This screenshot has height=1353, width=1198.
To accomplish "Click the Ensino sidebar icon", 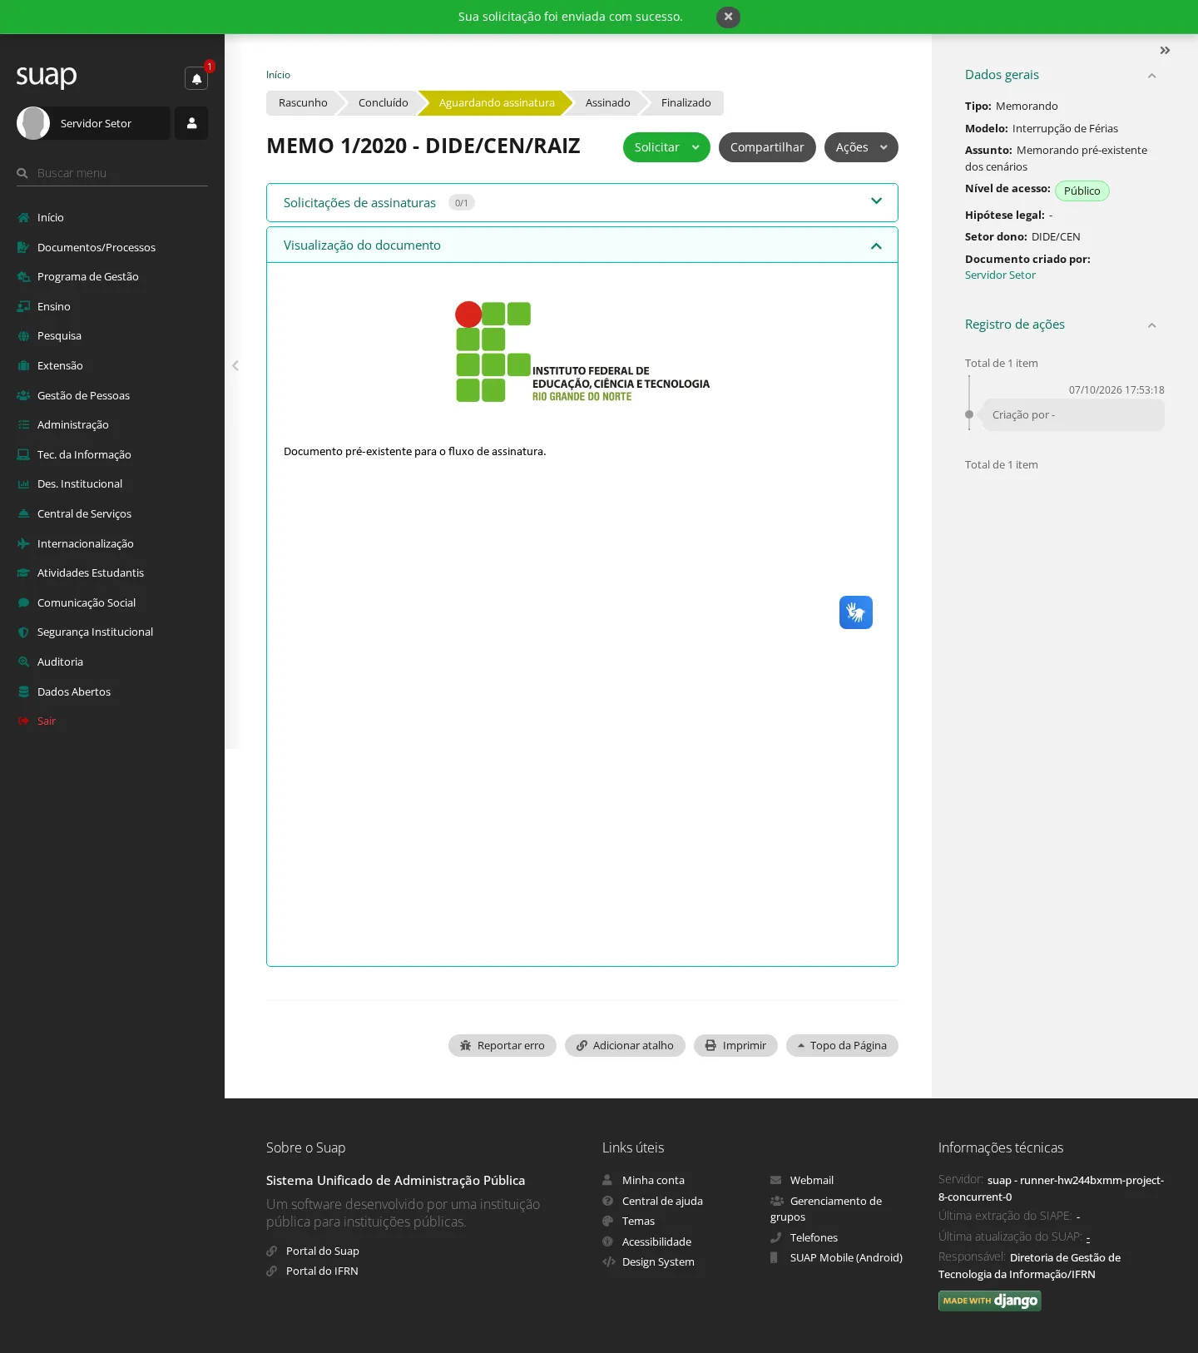I will pos(23,306).
